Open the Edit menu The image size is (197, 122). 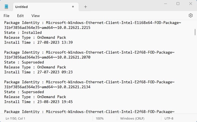point(20,16)
